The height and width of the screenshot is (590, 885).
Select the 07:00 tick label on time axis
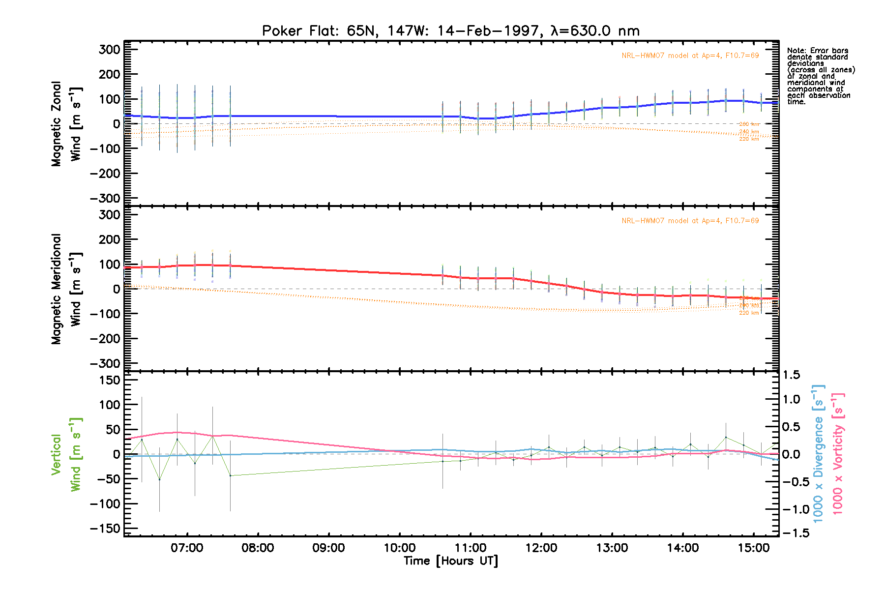coord(187,548)
